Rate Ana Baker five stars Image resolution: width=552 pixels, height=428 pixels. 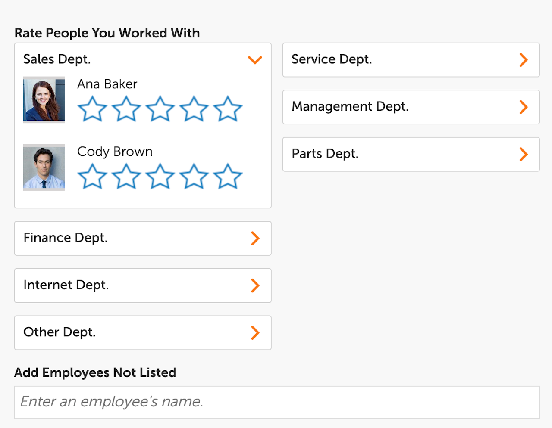point(228,109)
